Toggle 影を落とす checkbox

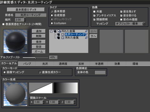pos(121,12)
